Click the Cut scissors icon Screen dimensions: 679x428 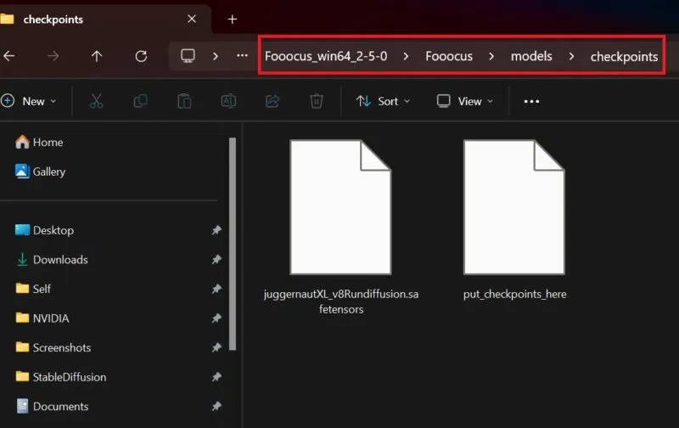coord(96,101)
